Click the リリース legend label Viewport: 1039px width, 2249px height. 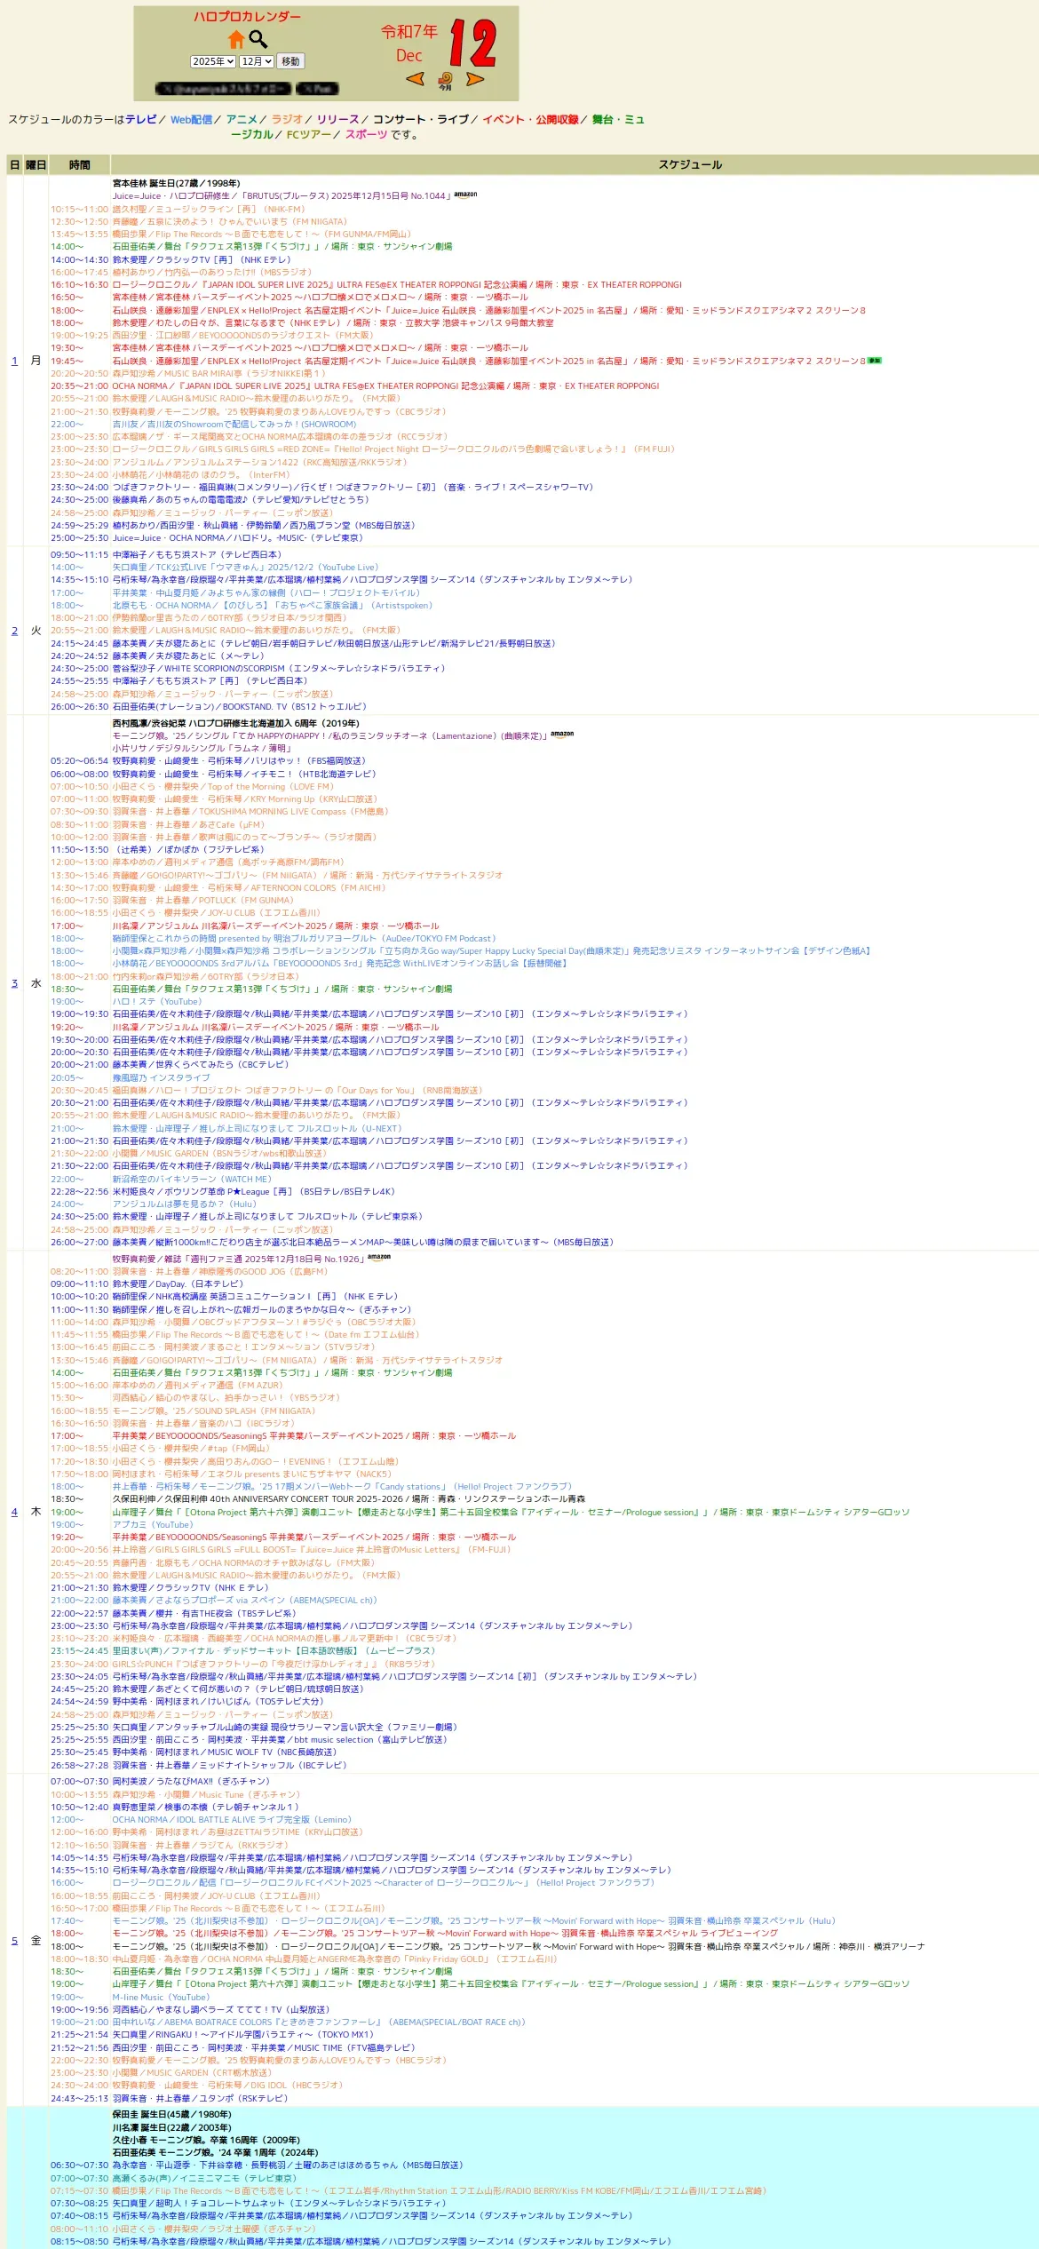click(338, 119)
